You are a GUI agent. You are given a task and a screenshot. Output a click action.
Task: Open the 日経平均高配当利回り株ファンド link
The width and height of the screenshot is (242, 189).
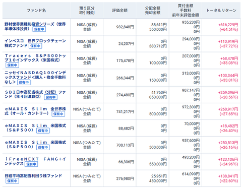pos(33,176)
